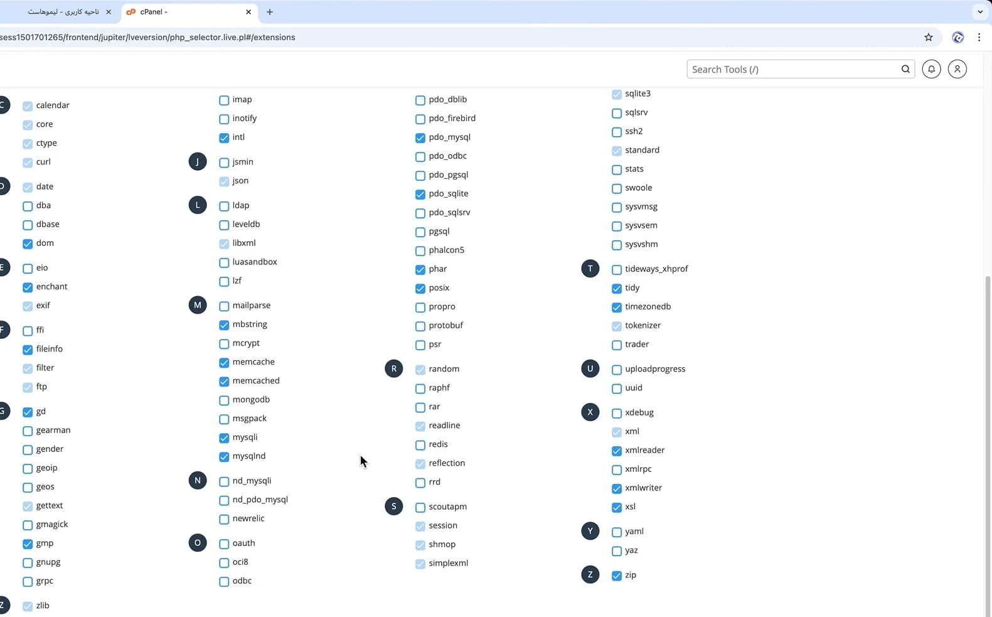Screen dimensions: 992x617
Task: Enable the imap extension checkbox
Action: tap(224, 100)
